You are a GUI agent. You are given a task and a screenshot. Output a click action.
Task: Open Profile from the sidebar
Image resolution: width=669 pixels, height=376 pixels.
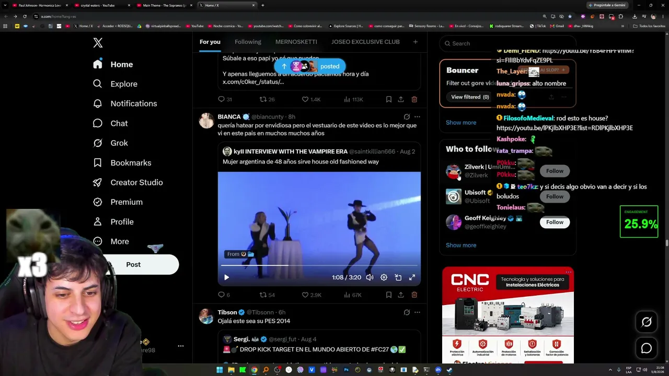(113, 222)
